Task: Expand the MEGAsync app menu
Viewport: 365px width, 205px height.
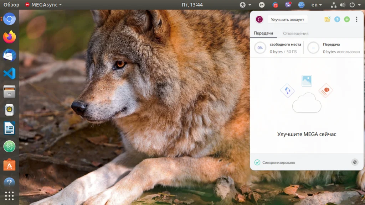Action: pos(43,5)
